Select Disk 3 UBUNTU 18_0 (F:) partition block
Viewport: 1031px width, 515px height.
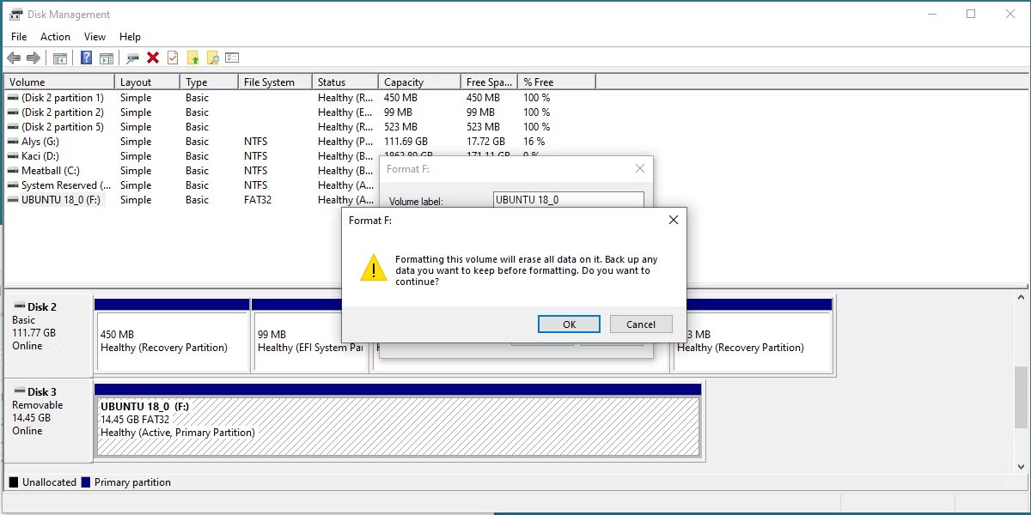pyautogui.click(x=398, y=420)
